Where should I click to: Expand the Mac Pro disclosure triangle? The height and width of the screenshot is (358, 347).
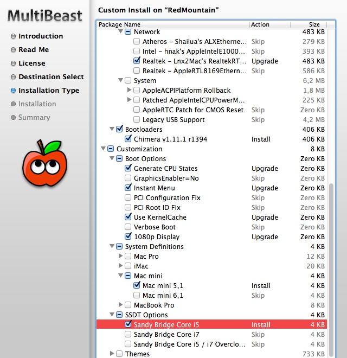click(x=120, y=256)
